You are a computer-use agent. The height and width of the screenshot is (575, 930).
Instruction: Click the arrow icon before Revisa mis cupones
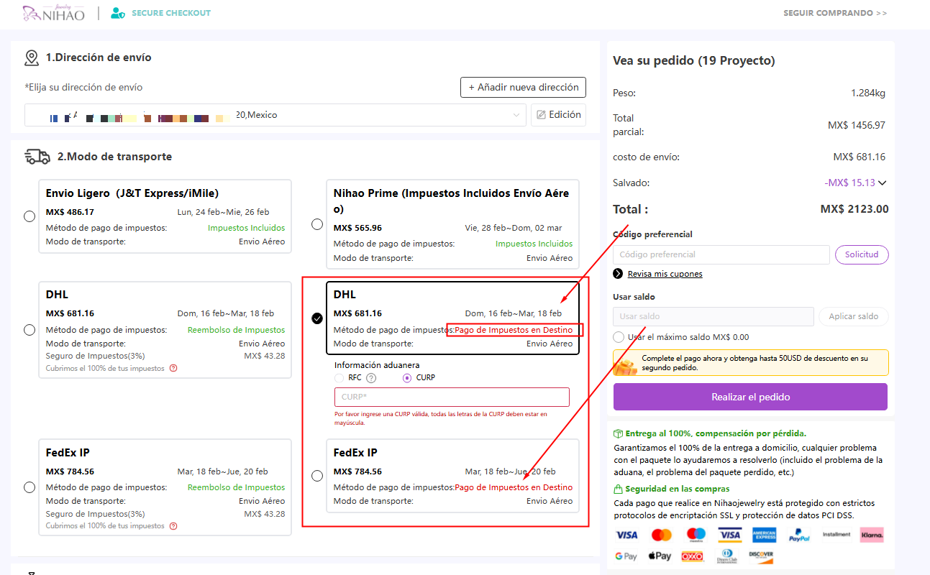click(x=619, y=274)
